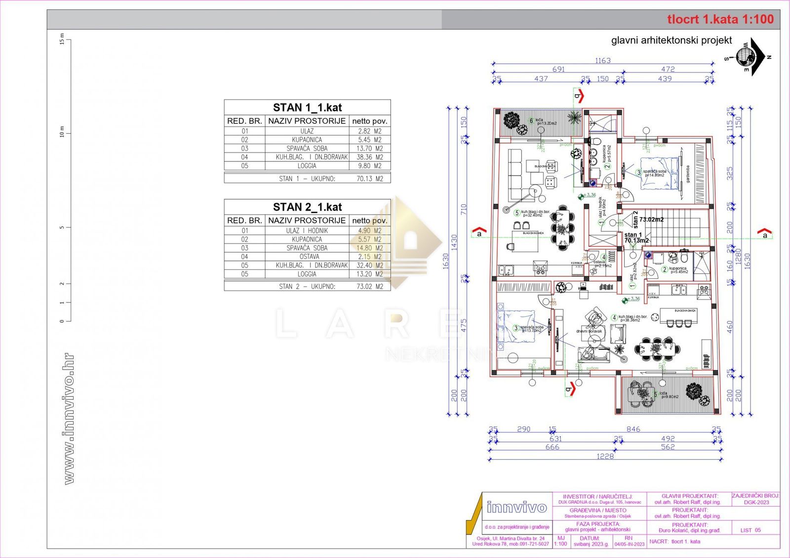Image resolution: width=790 pixels, height=558 pixels.
Task: Click the overall bottom dimension '1228'
Action: 605,456
